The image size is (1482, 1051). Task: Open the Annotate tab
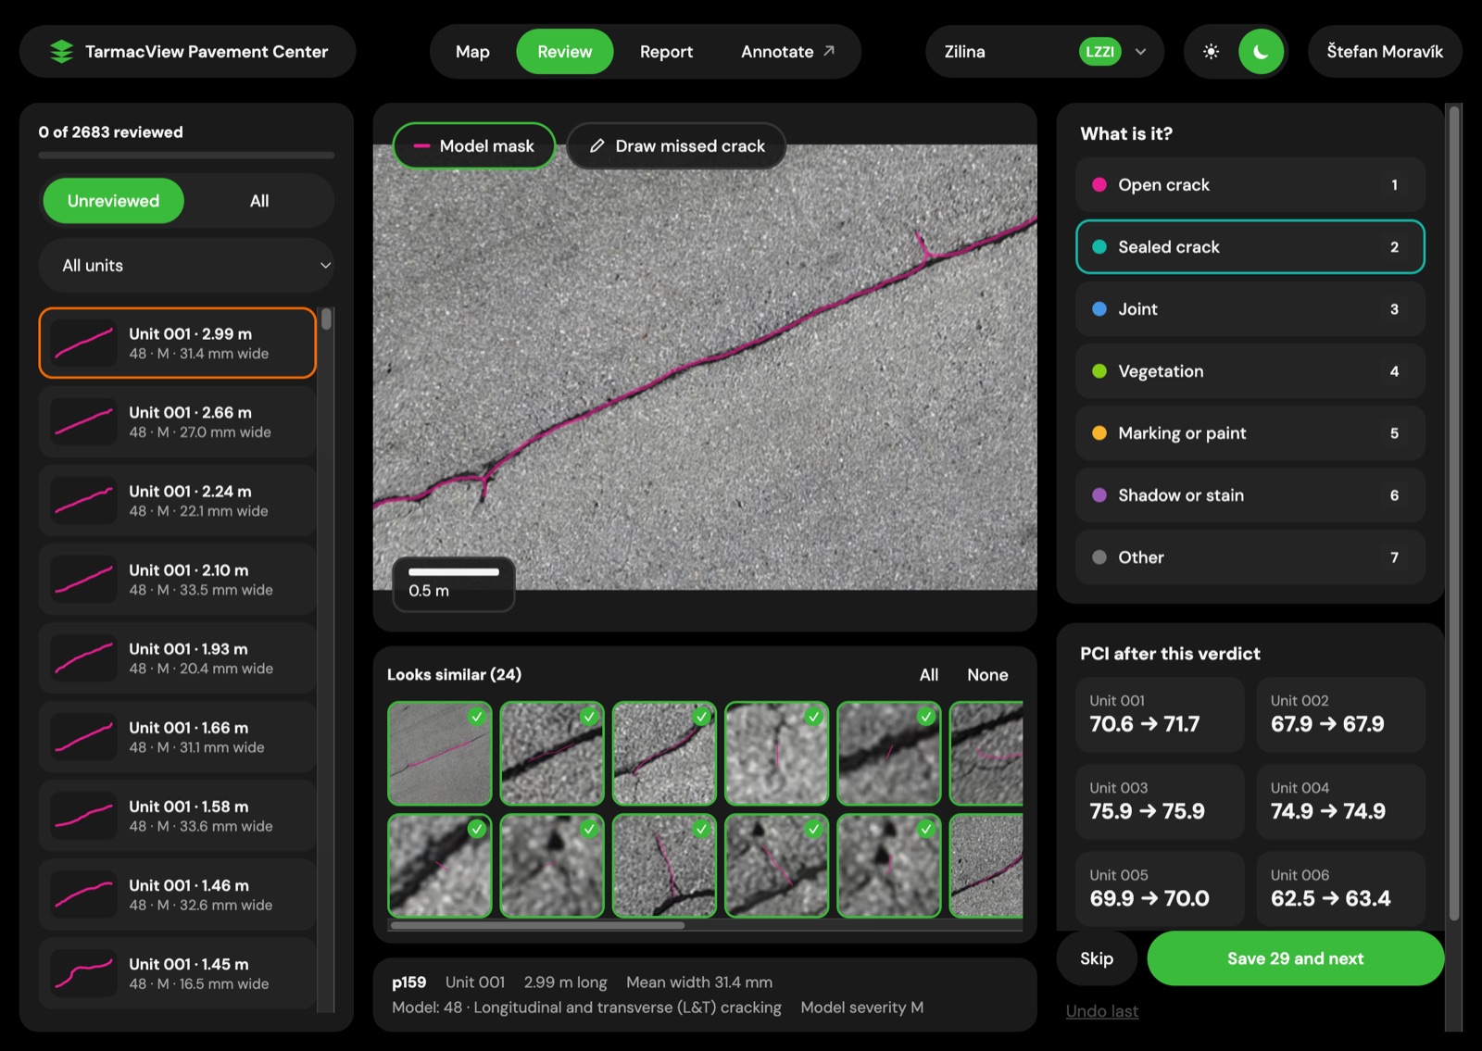[787, 52]
